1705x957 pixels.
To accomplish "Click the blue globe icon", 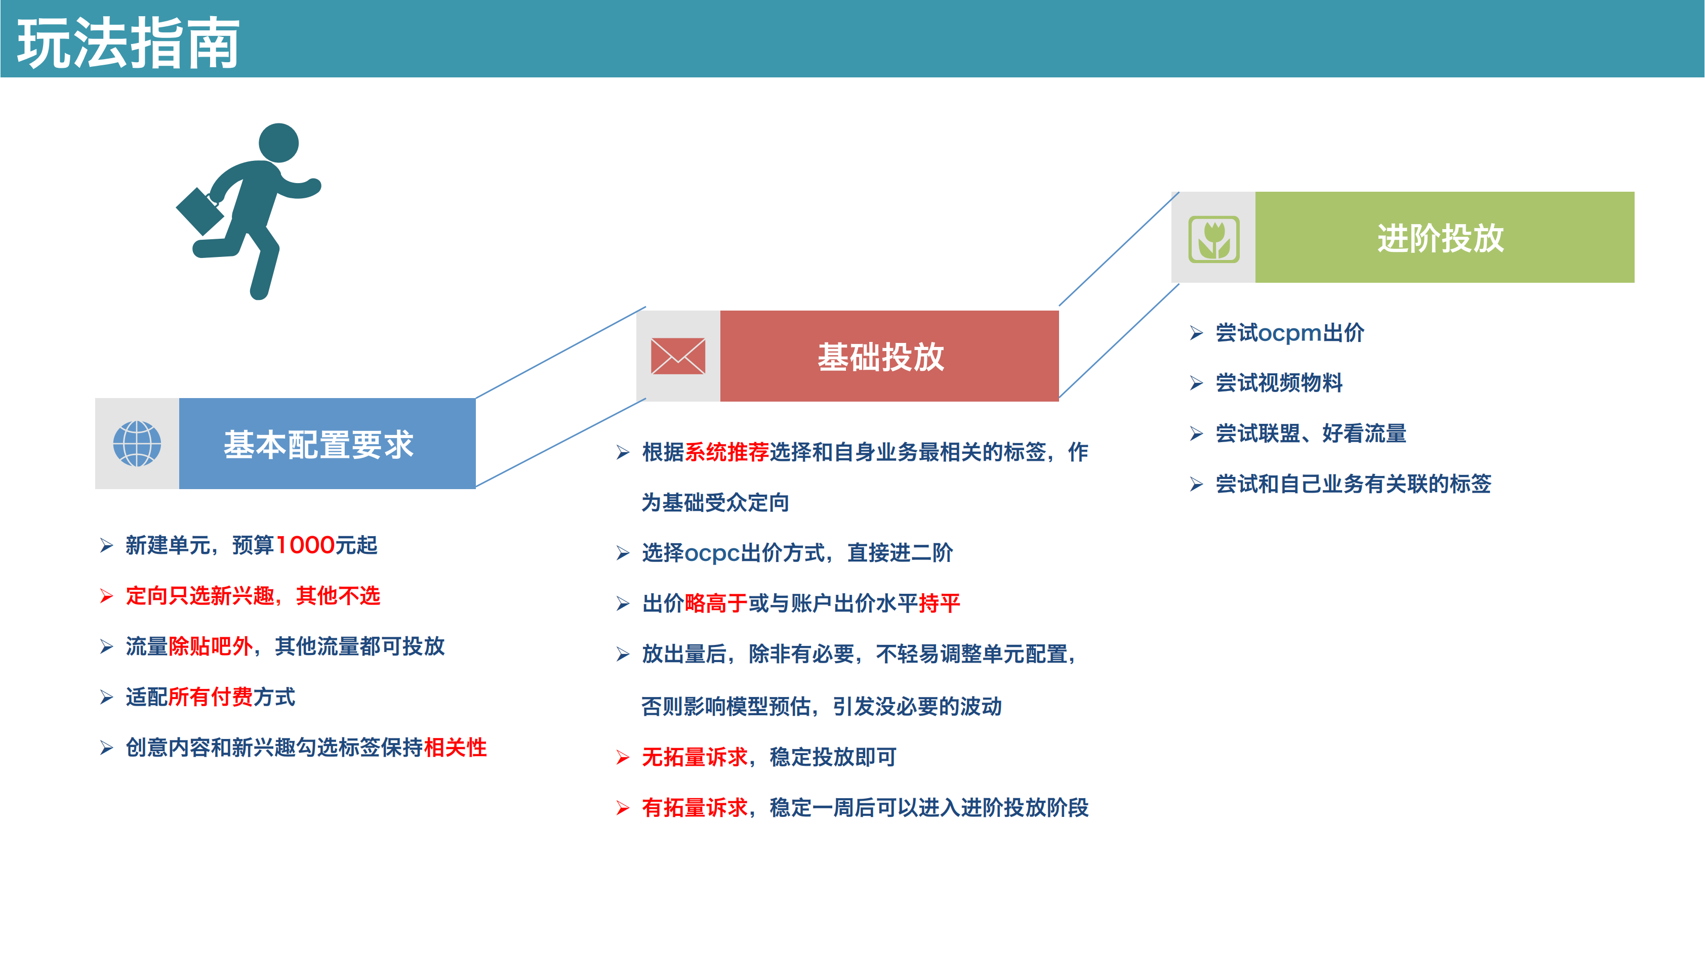I will coord(137,444).
